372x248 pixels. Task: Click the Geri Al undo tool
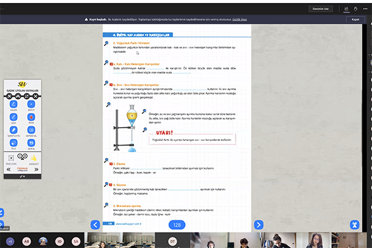[31, 143]
